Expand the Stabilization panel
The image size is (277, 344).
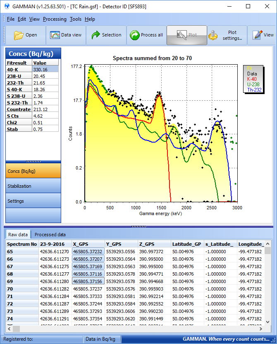33,186
